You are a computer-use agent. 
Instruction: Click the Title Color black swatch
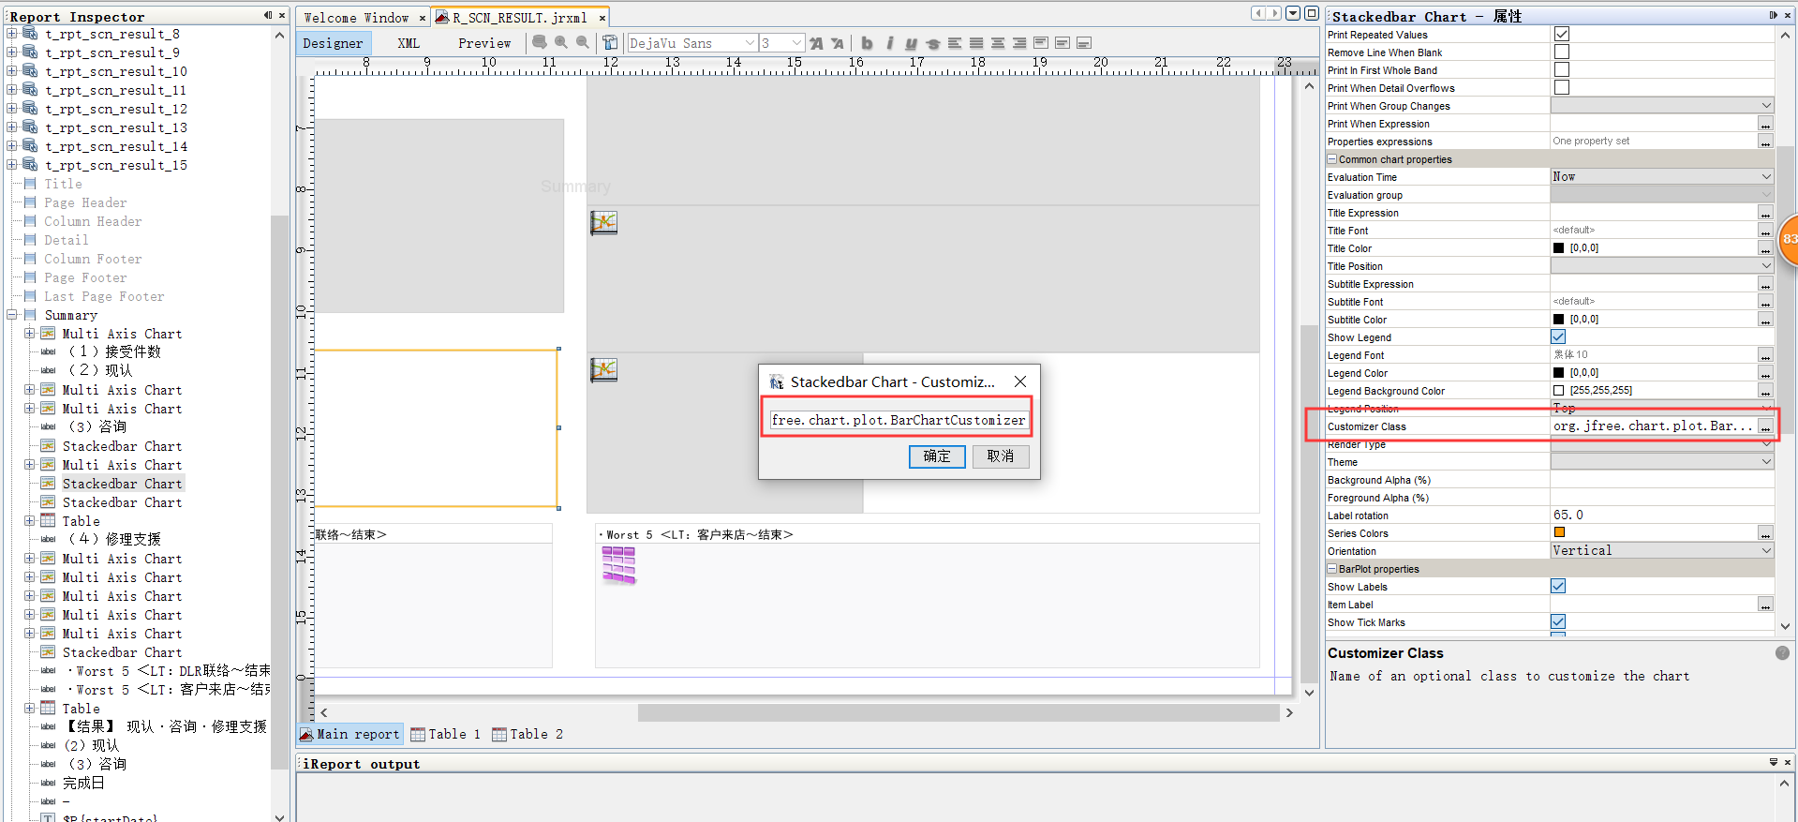coord(1559,248)
